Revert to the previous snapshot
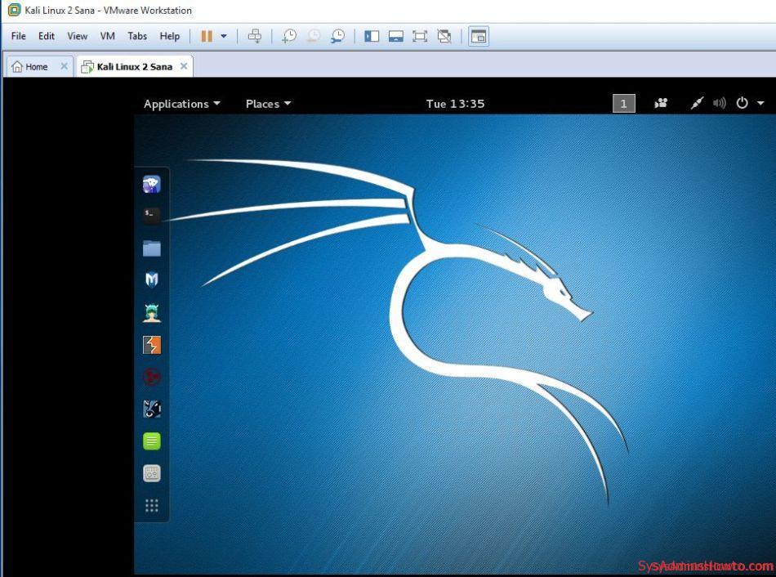 [x=314, y=36]
